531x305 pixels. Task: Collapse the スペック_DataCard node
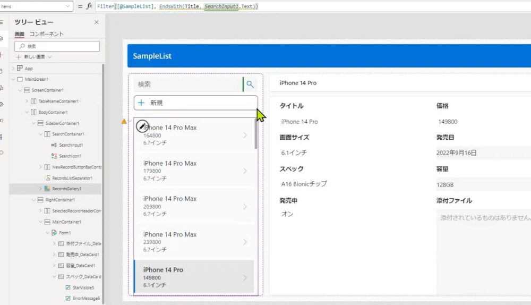[54, 276]
